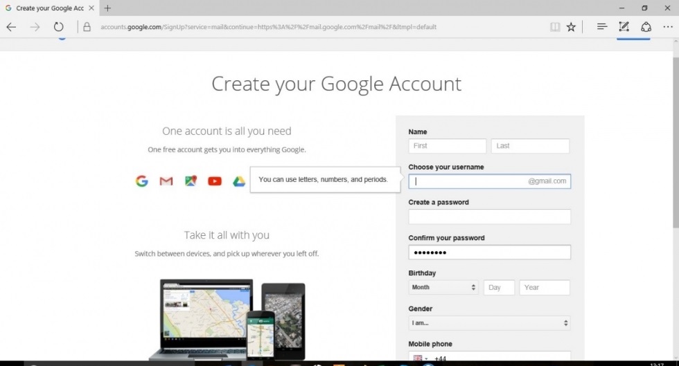679x366 pixels.
Task: Click the 'Take it all with you' text
Action: pyautogui.click(x=227, y=235)
